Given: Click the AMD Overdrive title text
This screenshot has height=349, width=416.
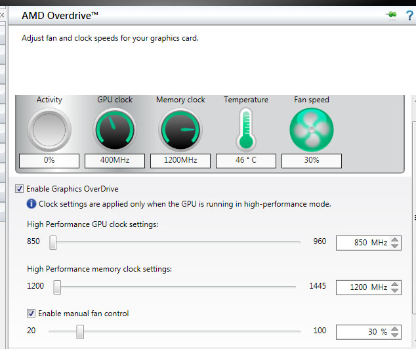Looking at the screenshot, I should click(60, 16).
